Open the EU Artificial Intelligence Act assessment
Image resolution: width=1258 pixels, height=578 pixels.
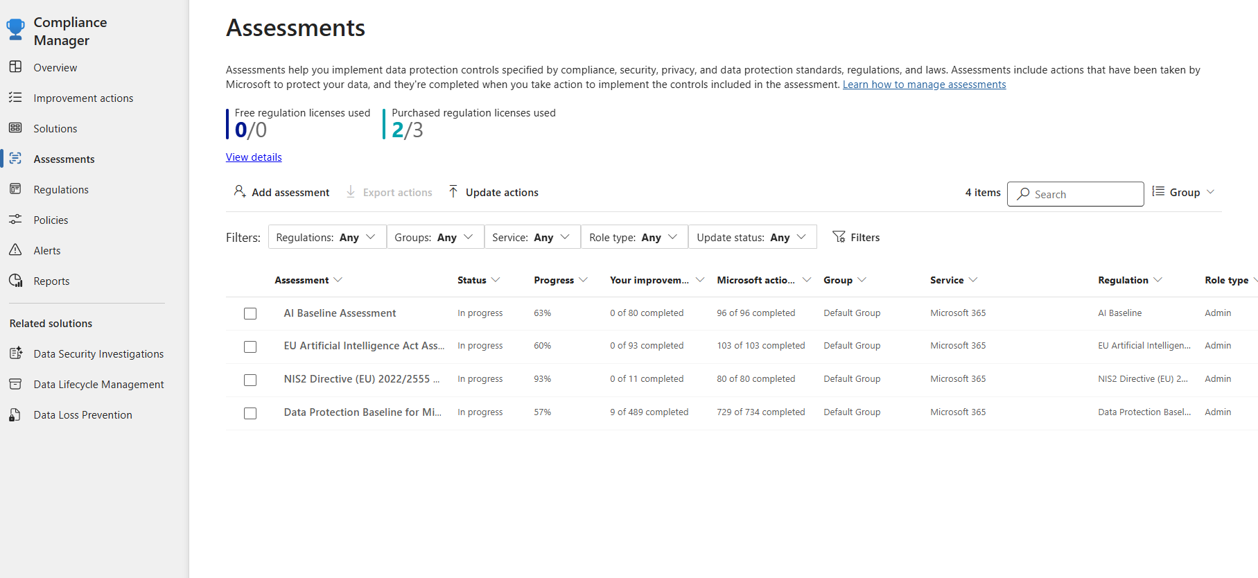pyautogui.click(x=364, y=346)
